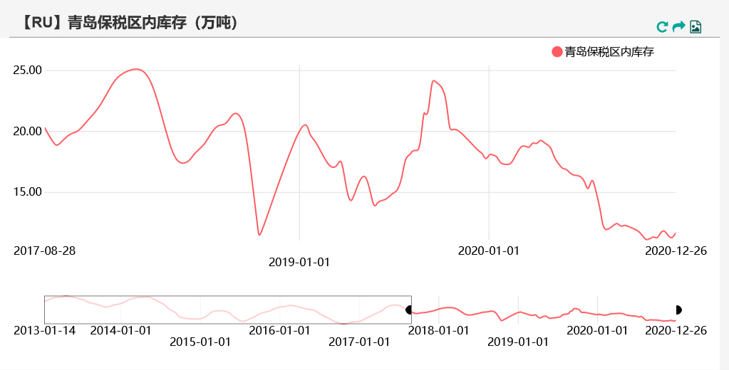Click the lowest trough before 2019-01-01

pos(259,234)
